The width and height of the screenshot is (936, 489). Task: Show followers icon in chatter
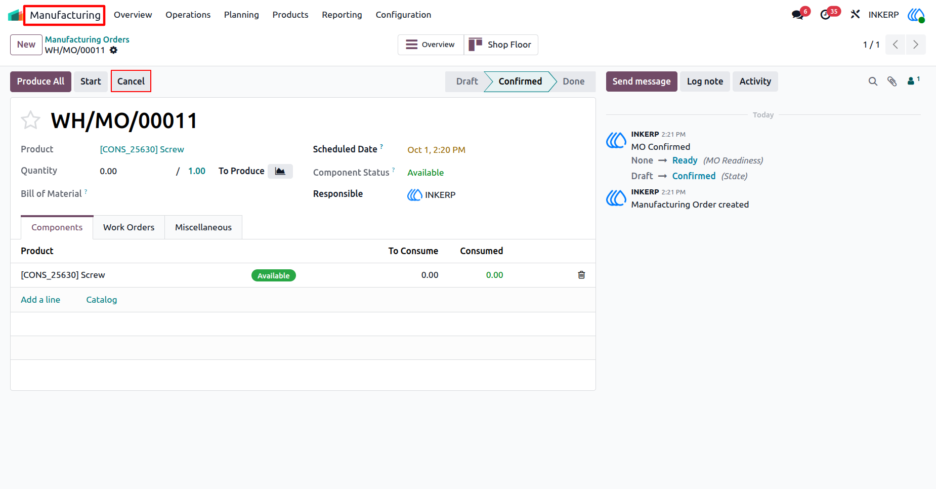point(914,80)
